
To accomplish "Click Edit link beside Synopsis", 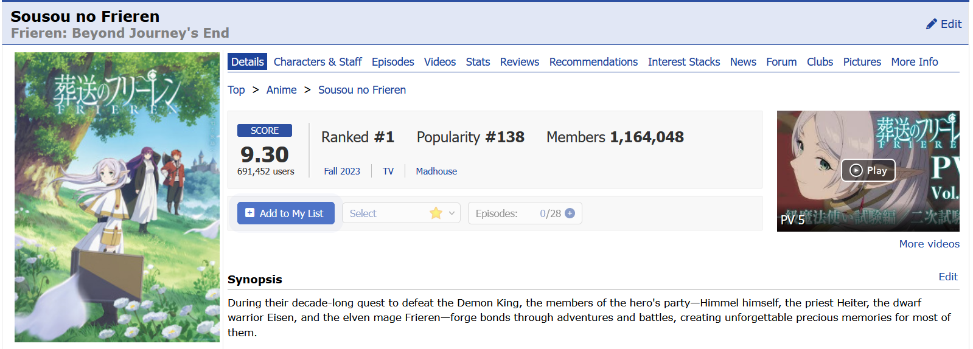I will (x=948, y=277).
